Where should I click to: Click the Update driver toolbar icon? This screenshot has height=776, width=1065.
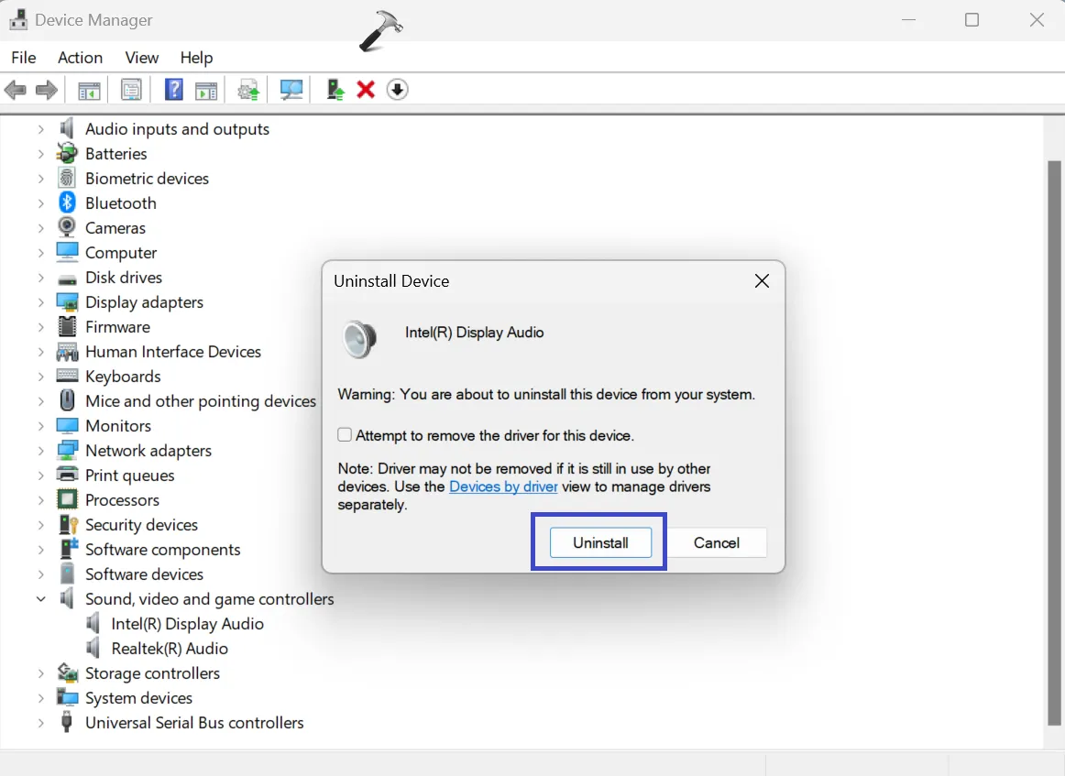pyautogui.click(x=335, y=90)
